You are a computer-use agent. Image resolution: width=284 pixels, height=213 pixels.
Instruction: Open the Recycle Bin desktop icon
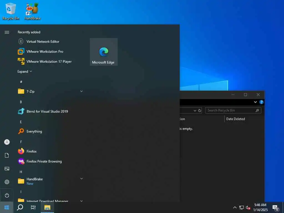click(x=11, y=11)
